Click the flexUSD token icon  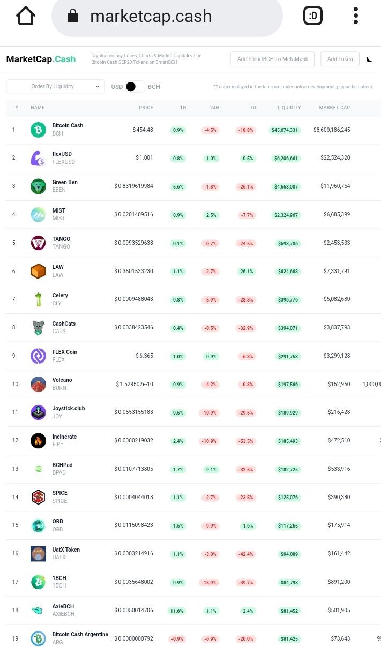point(38,158)
